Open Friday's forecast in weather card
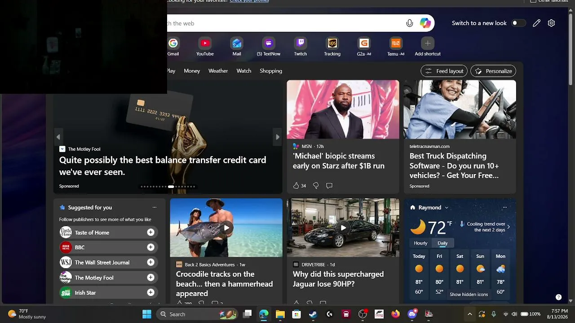This screenshot has height=323, width=575. pos(439,275)
